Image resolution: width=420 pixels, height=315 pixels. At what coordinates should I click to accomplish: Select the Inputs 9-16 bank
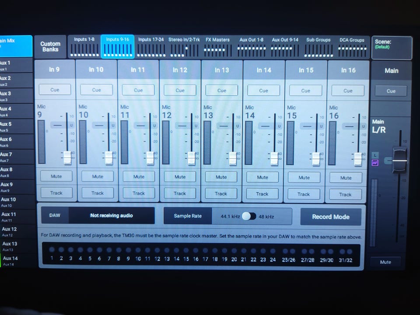[118, 47]
